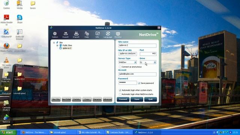Image resolution: width=240 pixels, height=135 pixels.
Task: Open the Mozilla Firefox desktop icon
Action: coord(6,48)
